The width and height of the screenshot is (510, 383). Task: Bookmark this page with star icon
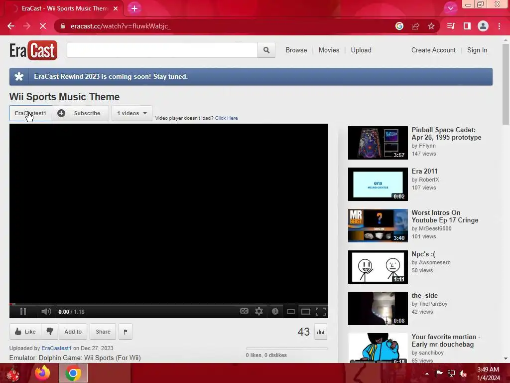(431, 26)
